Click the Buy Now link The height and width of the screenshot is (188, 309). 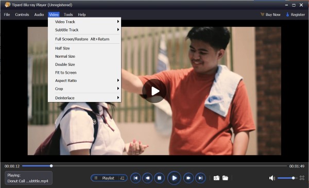(x=273, y=14)
